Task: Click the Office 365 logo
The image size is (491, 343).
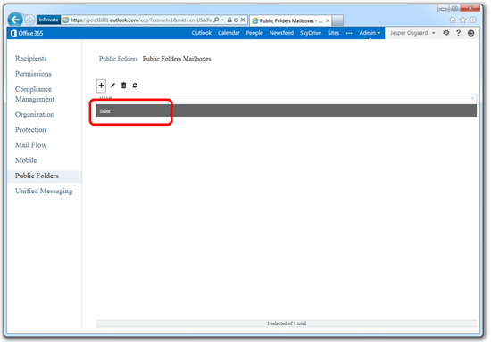Action: [27, 33]
